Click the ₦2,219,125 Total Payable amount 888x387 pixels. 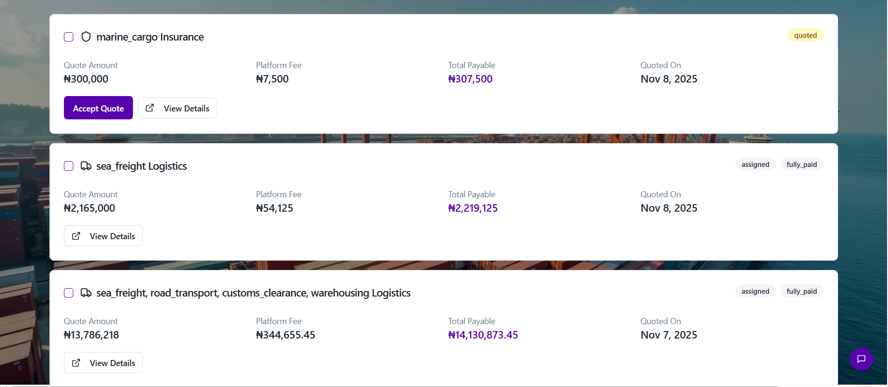(x=473, y=208)
